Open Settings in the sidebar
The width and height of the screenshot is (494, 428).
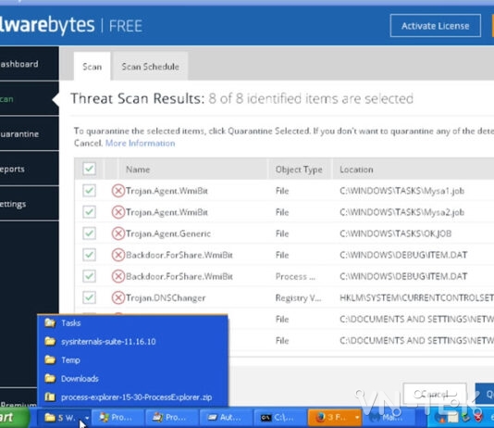pos(29,204)
